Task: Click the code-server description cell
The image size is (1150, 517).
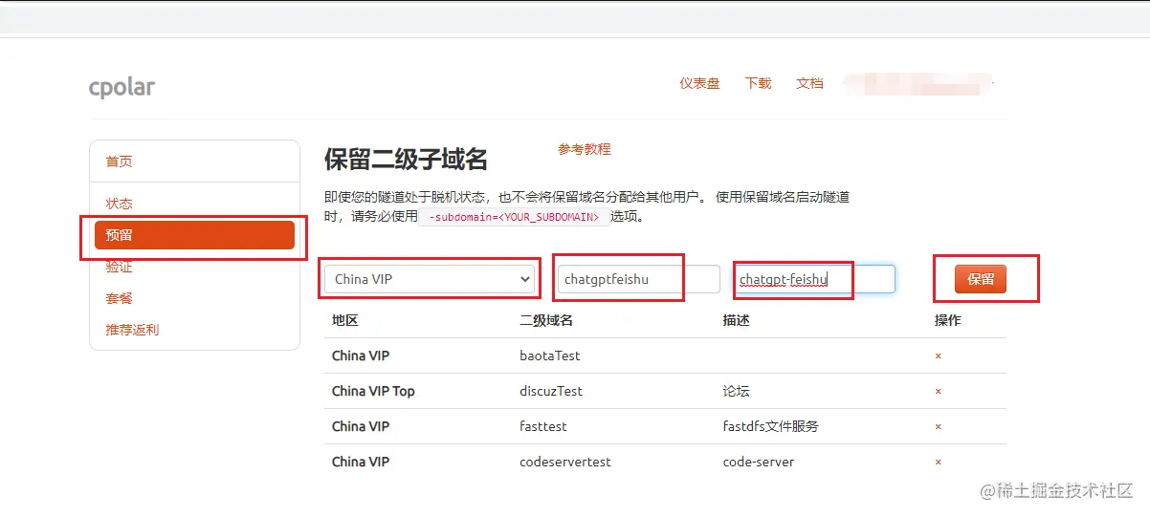Action: coord(759,462)
